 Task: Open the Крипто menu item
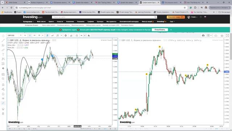coord(51,21)
